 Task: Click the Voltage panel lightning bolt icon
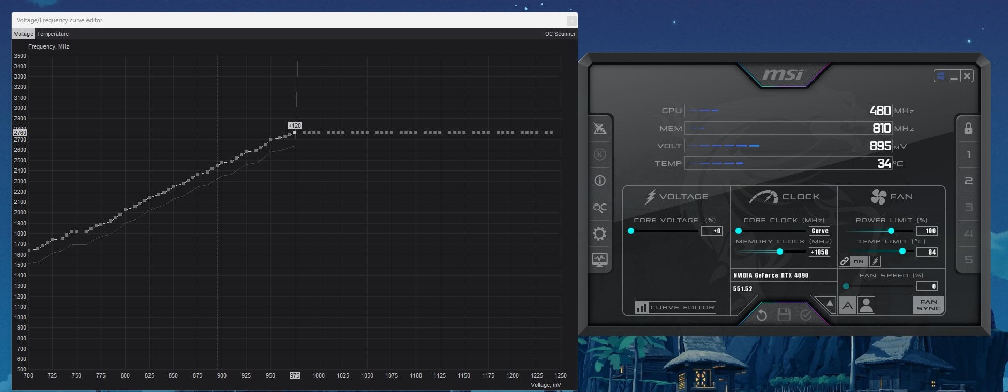tap(651, 197)
